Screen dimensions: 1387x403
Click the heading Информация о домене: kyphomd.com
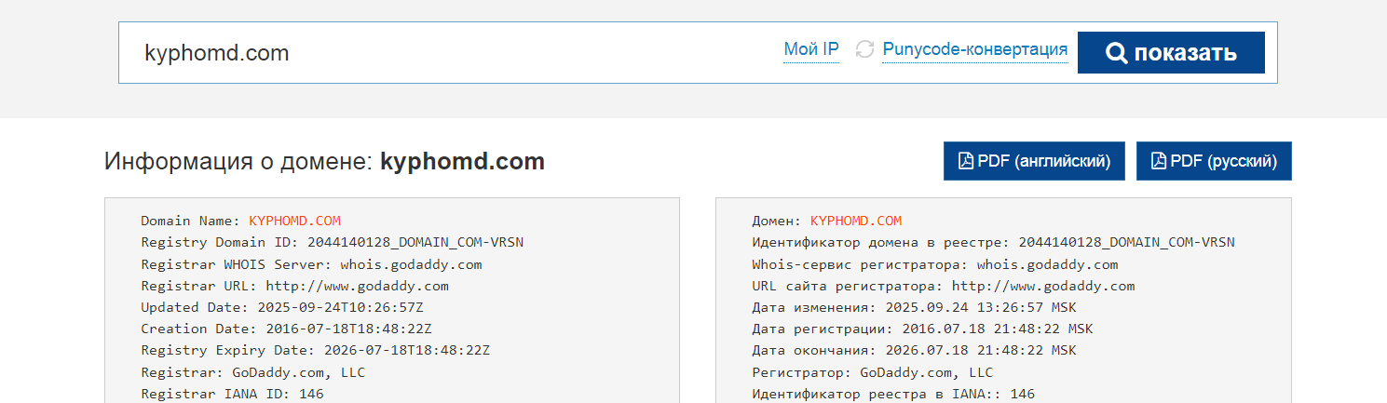coord(324,162)
